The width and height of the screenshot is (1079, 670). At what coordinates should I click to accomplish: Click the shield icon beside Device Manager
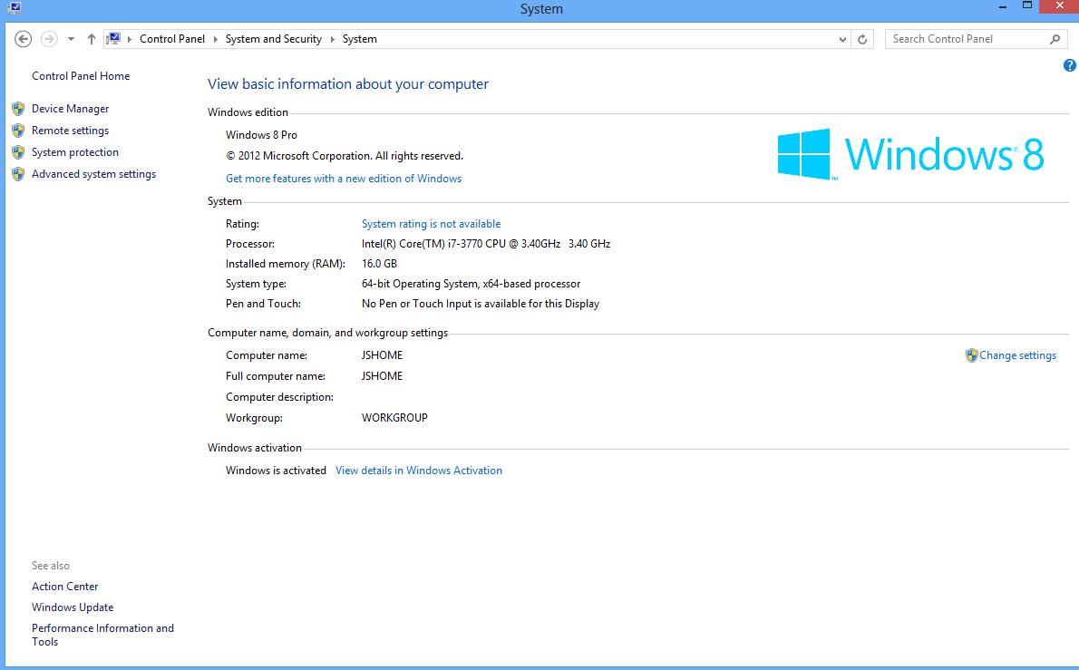(18, 109)
